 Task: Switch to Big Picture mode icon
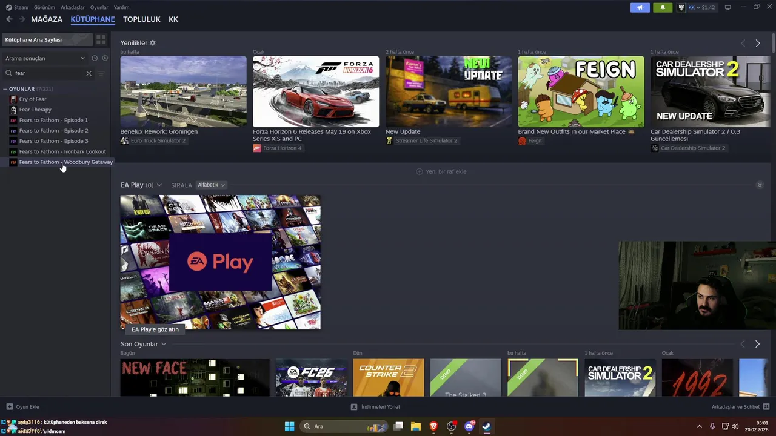tap(728, 7)
